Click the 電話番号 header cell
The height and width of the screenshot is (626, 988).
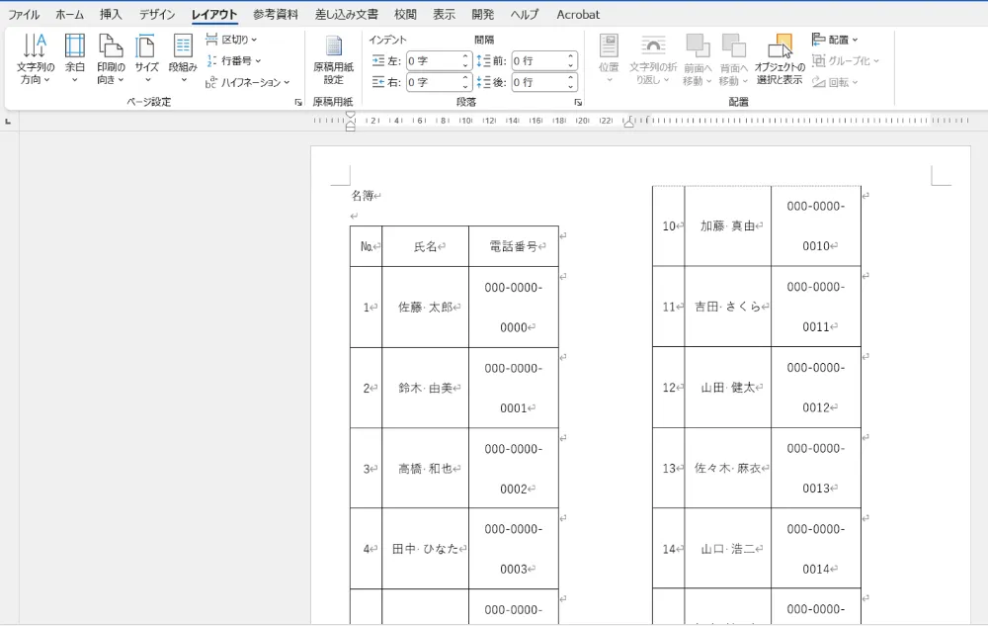point(514,246)
